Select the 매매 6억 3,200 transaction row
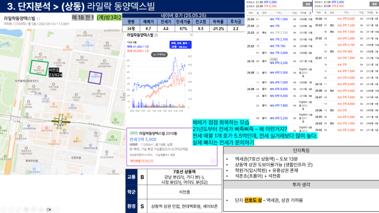The image size is (379, 213). [x=280, y=62]
